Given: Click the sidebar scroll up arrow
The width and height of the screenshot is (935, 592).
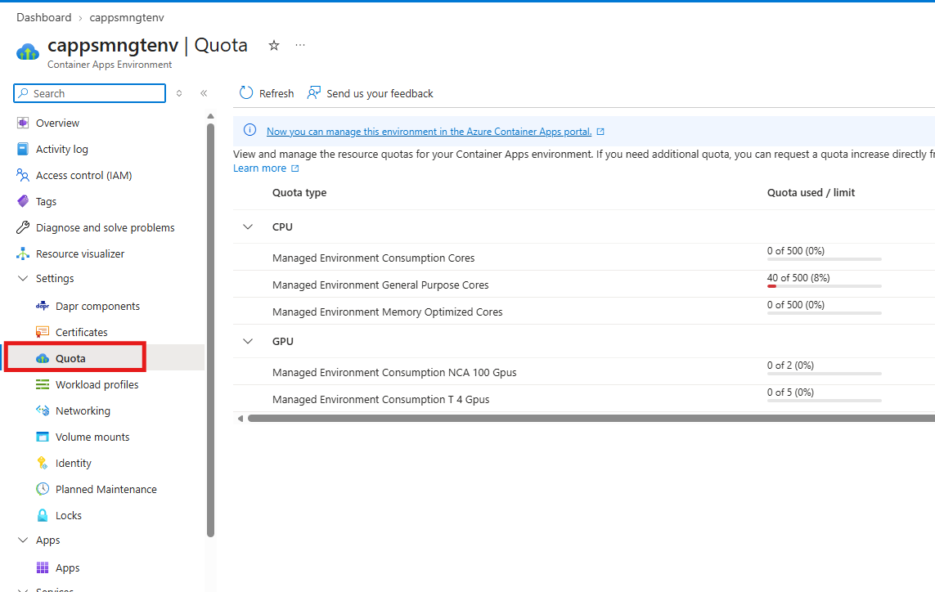Looking at the screenshot, I should coord(210,115).
